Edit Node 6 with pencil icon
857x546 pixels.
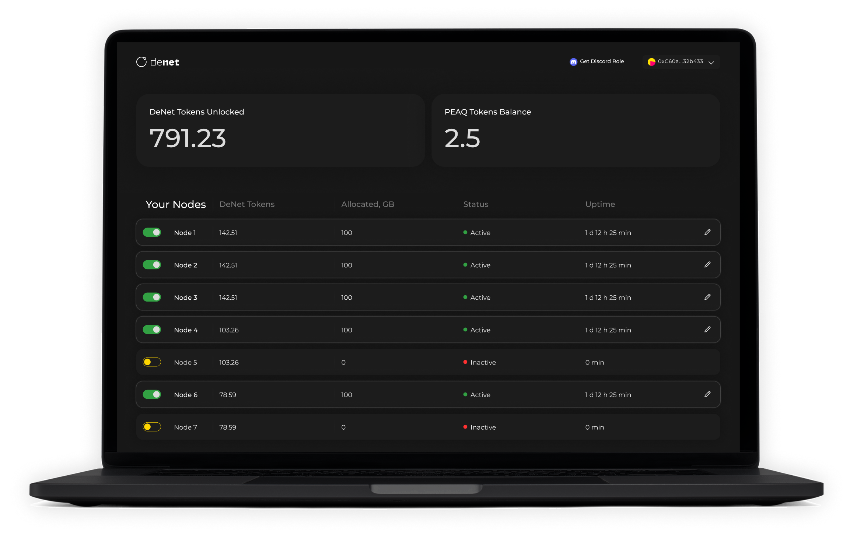[x=707, y=394]
